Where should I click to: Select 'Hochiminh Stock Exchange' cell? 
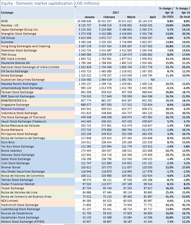[38, 205]
